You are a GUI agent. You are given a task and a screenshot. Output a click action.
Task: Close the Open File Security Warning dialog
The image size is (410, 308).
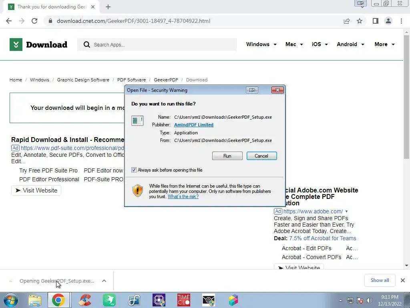pyautogui.click(x=277, y=90)
